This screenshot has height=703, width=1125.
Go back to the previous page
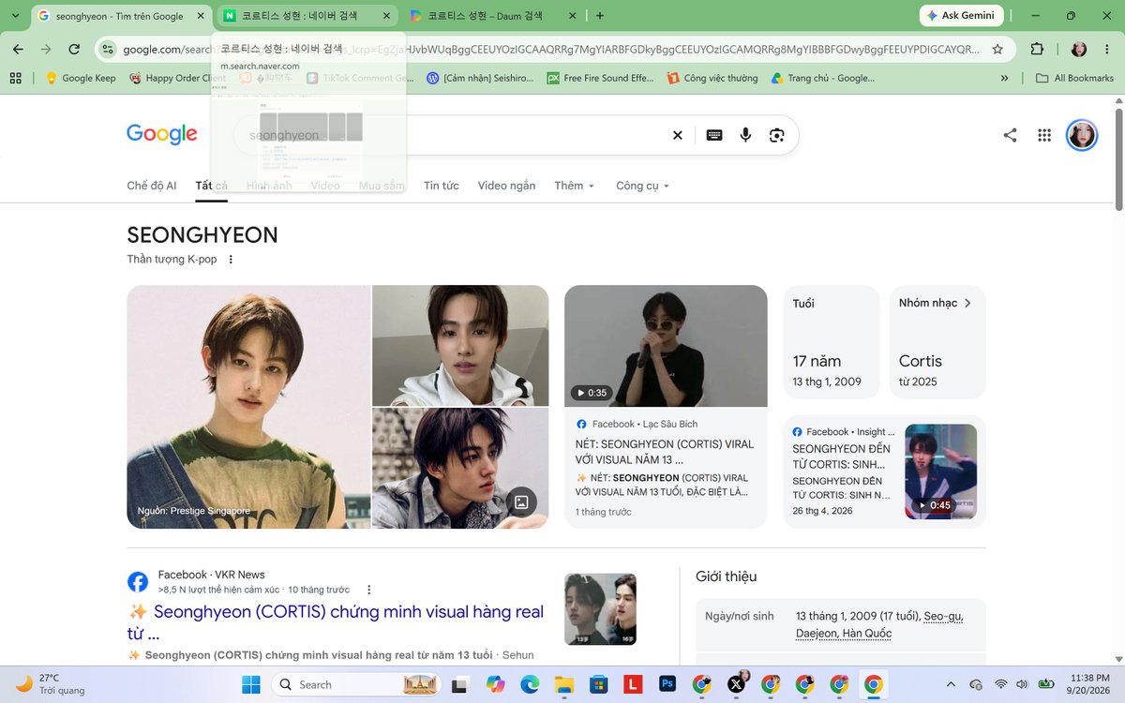[x=18, y=49]
